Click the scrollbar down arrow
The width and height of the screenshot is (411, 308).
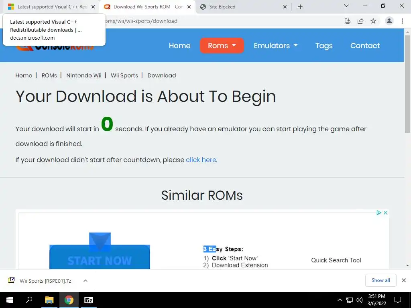tap(407, 265)
